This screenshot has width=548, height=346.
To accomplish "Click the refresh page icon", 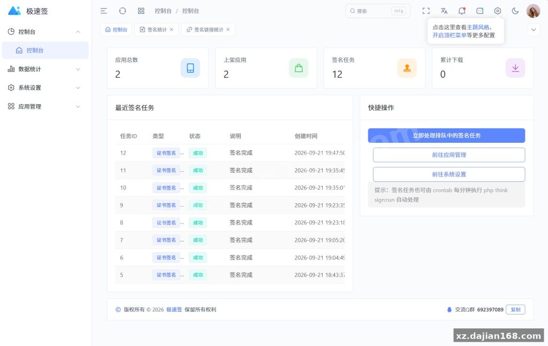I will [x=123, y=11].
